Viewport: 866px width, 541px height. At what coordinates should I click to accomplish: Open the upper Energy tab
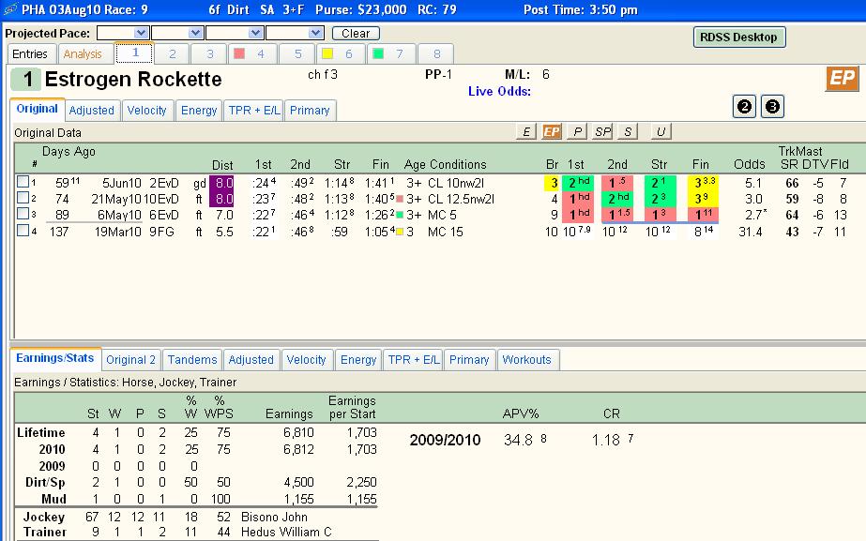[199, 111]
